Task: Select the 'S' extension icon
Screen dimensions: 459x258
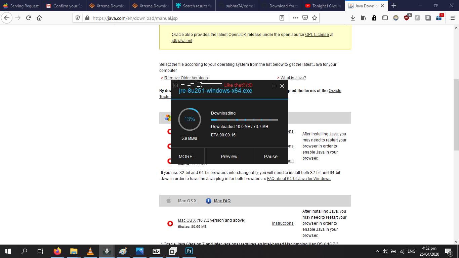Action: tap(428, 17)
